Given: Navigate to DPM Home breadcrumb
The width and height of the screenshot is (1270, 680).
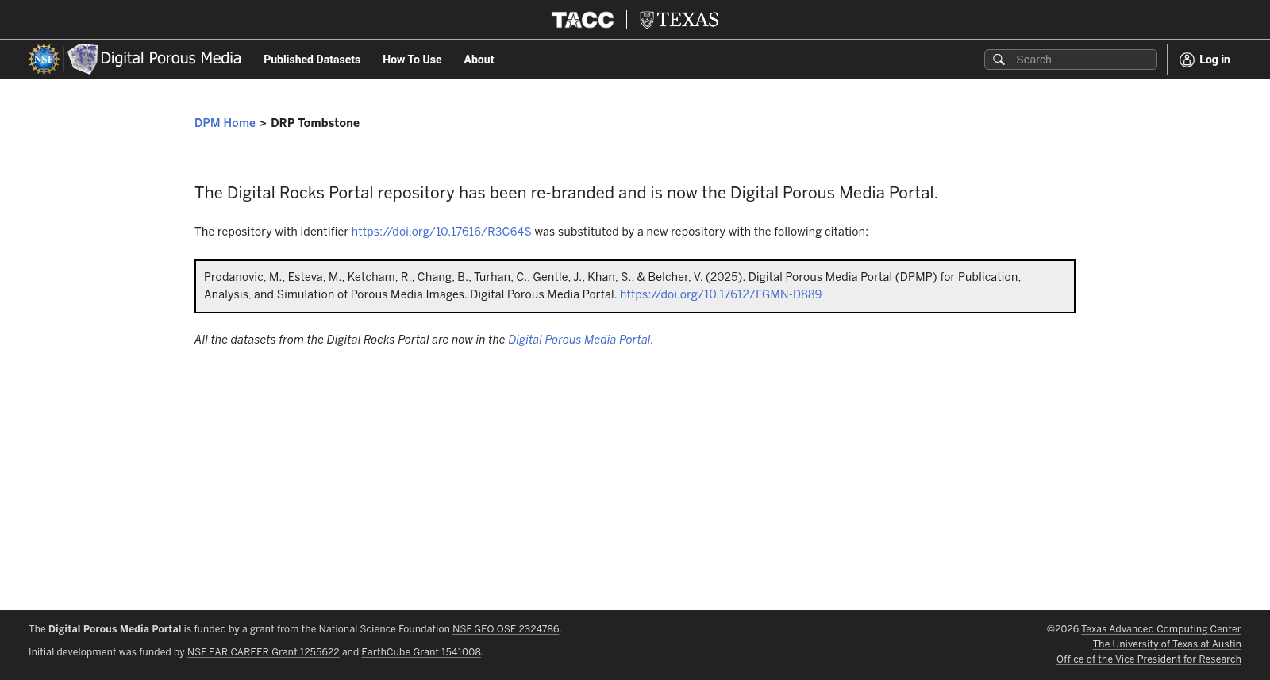Looking at the screenshot, I should [x=225, y=123].
